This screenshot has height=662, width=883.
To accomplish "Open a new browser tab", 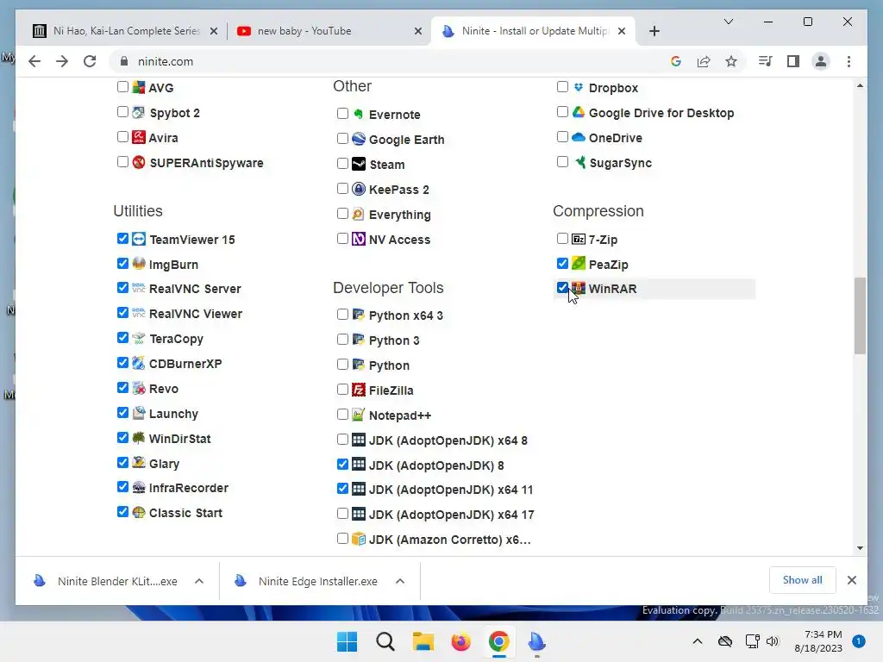I will (654, 31).
